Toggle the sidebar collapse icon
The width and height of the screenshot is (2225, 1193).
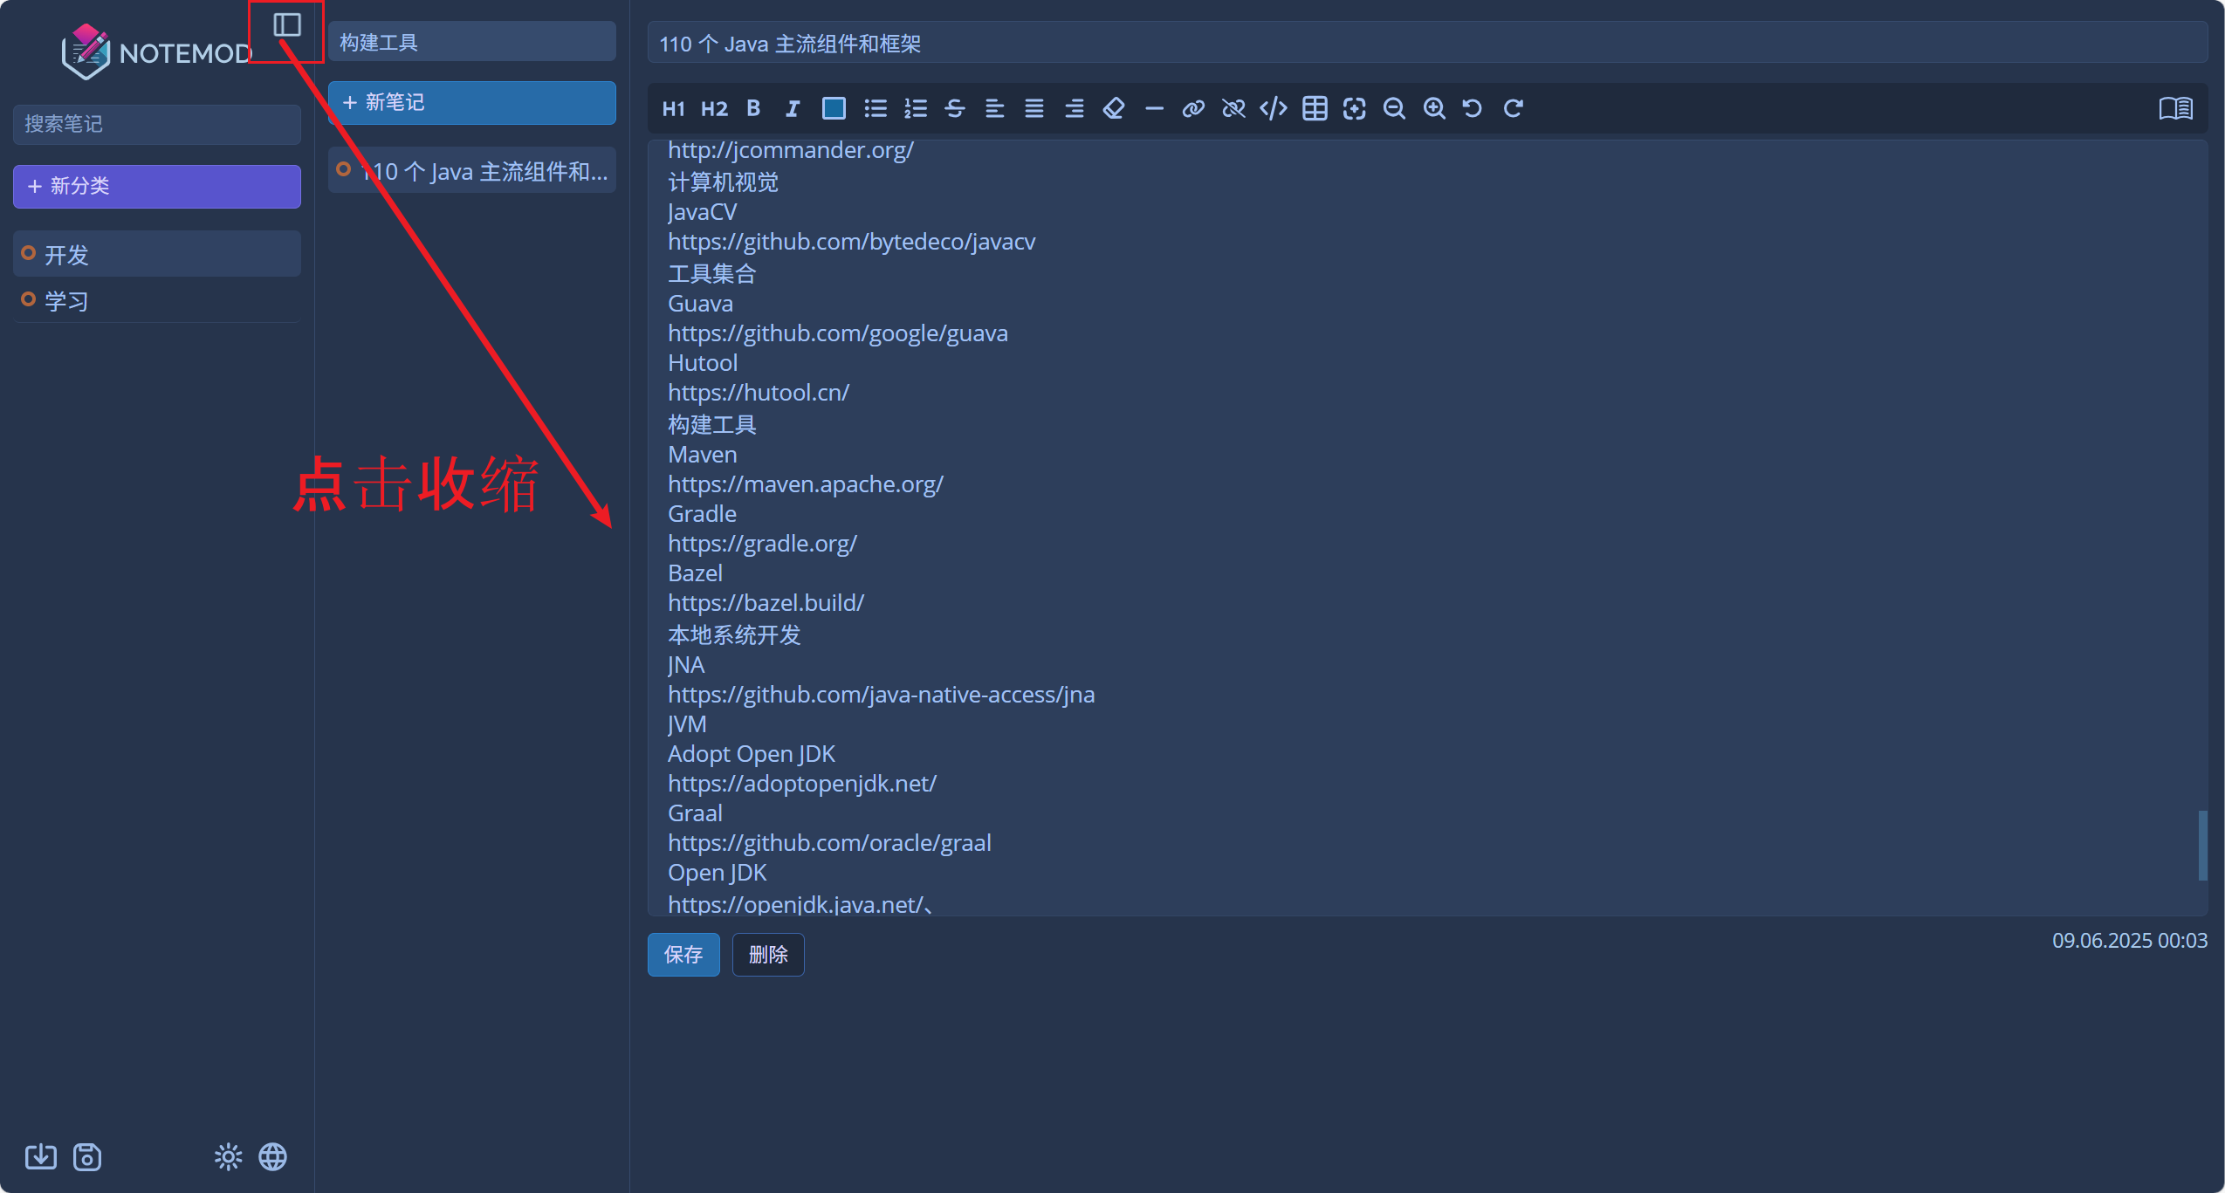click(x=287, y=25)
